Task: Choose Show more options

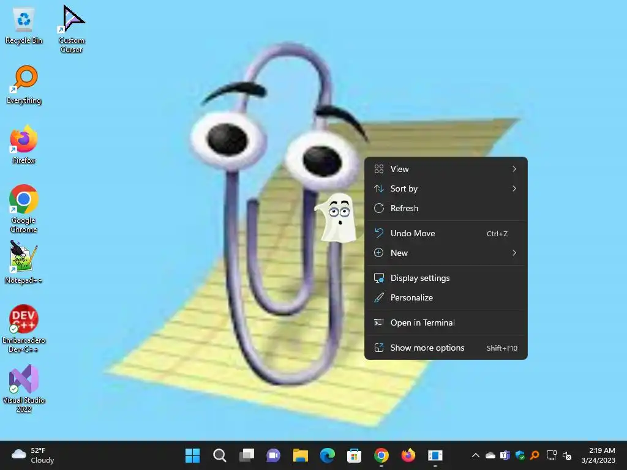Action: (x=446, y=348)
